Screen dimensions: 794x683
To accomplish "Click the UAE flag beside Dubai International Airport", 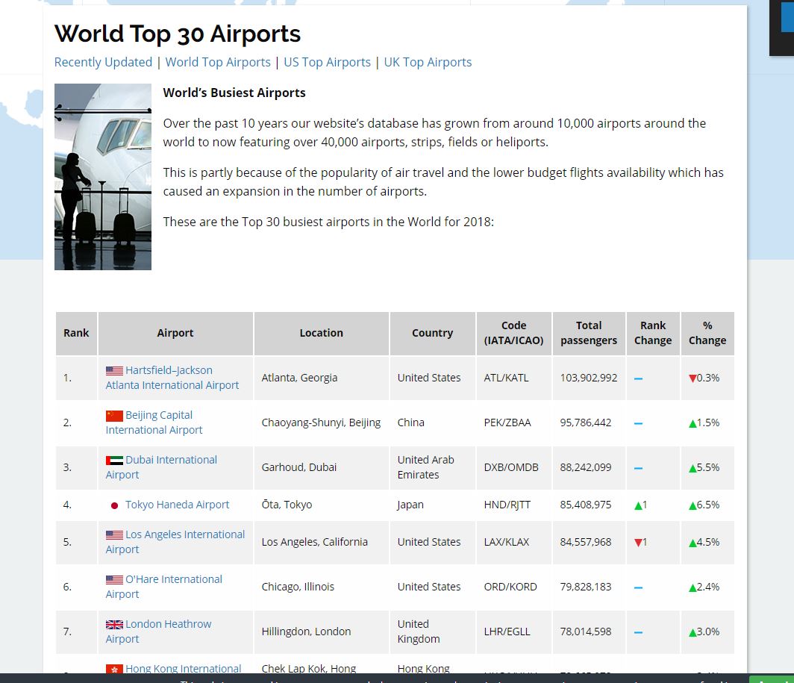I will pos(113,460).
